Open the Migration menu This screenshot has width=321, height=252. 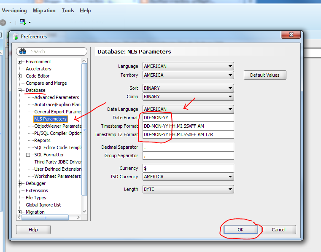pyautogui.click(x=44, y=11)
